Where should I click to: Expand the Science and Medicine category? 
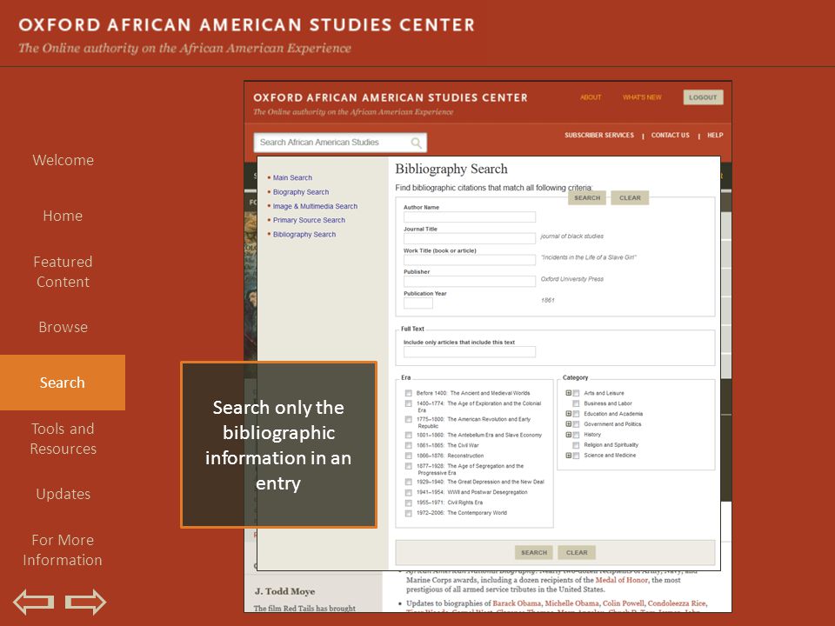coord(568,455)
